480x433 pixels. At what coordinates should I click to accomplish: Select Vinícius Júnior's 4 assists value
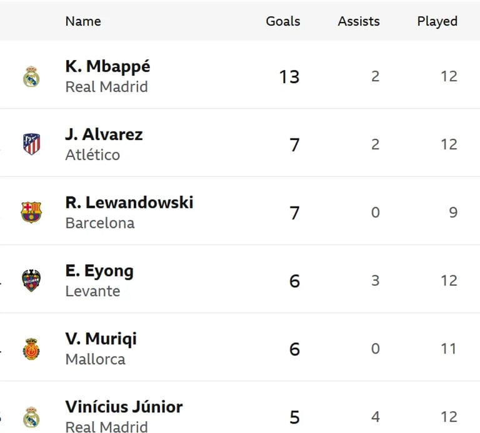(x=375, y=417)
